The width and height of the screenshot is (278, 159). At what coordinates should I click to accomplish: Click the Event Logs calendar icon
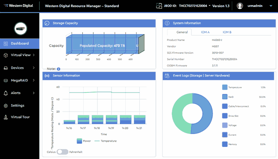(167, 76)
